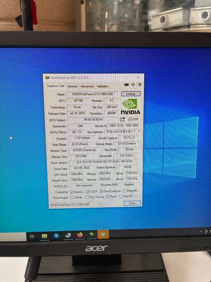Click the Pixel Fillrate value 82.0 GPixel/s
The height and width of the screenshot is (282, 211).
80,144
